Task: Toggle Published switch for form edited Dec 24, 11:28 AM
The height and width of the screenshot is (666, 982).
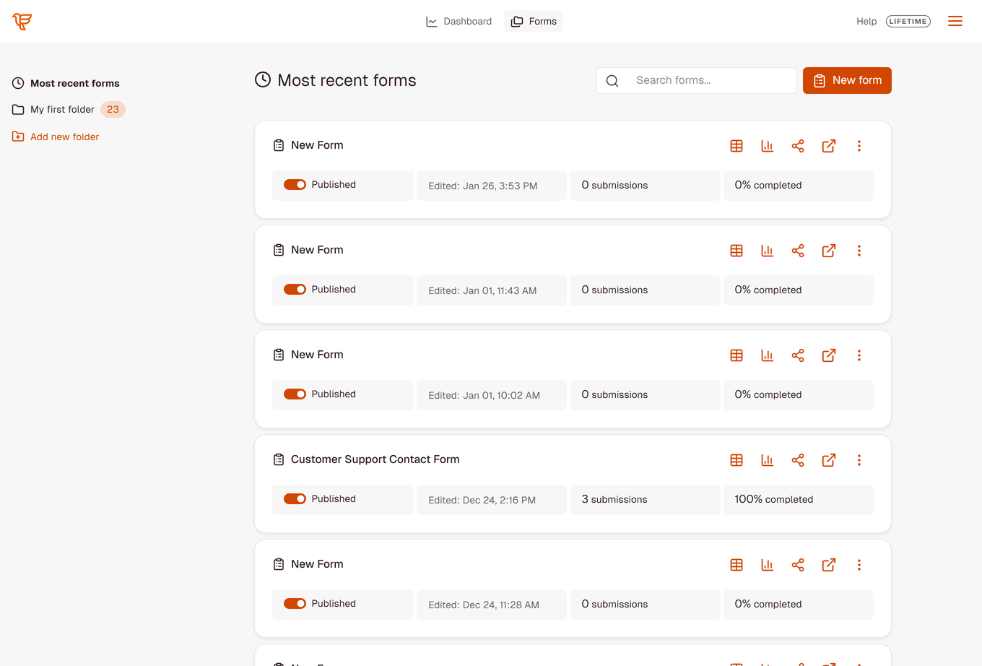Action: pyautogui.click(x=295, y=604)
